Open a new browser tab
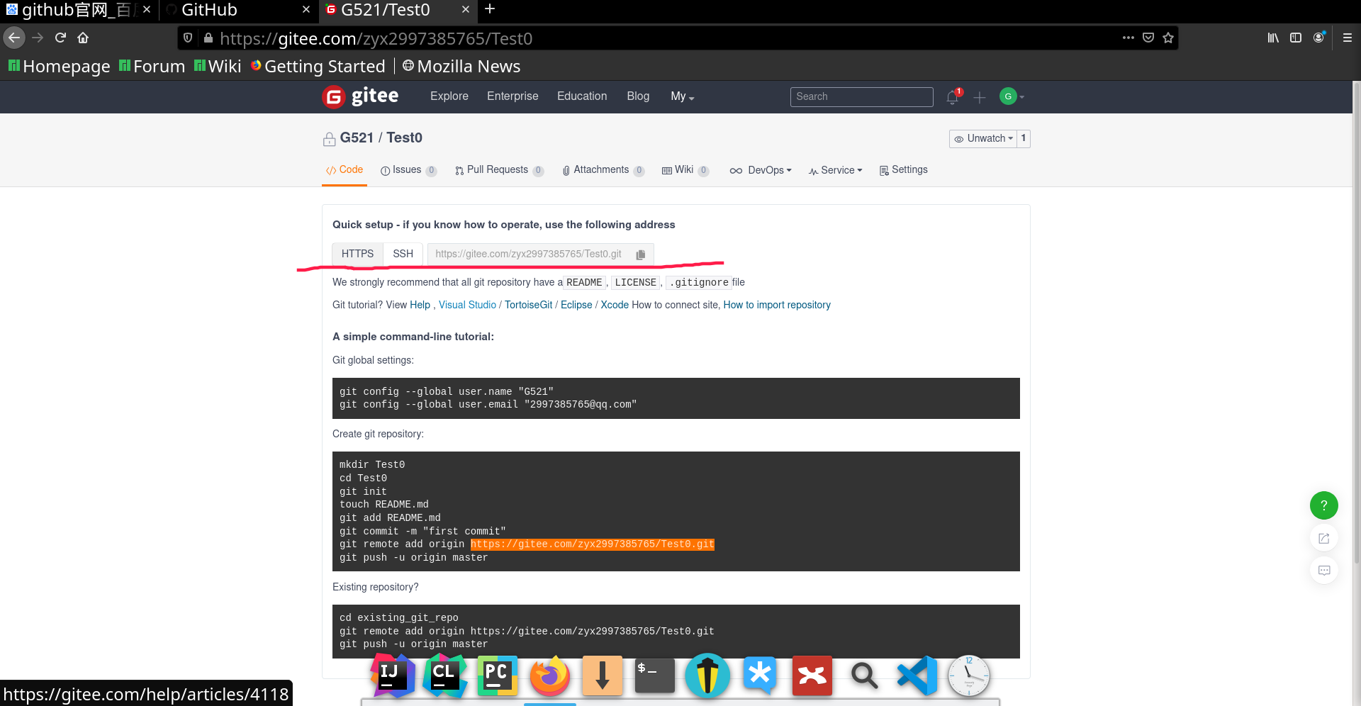The image size is (1361, 706). (x=490, y=9)
